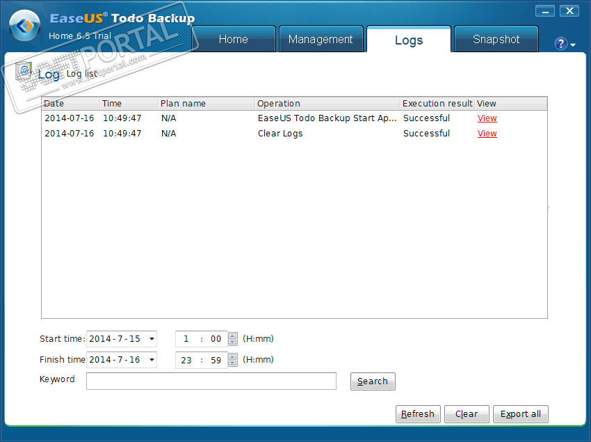The height and width of the screenshot is (442, 591).
Task: Open the help question mark icon
Action: (561, 44)
